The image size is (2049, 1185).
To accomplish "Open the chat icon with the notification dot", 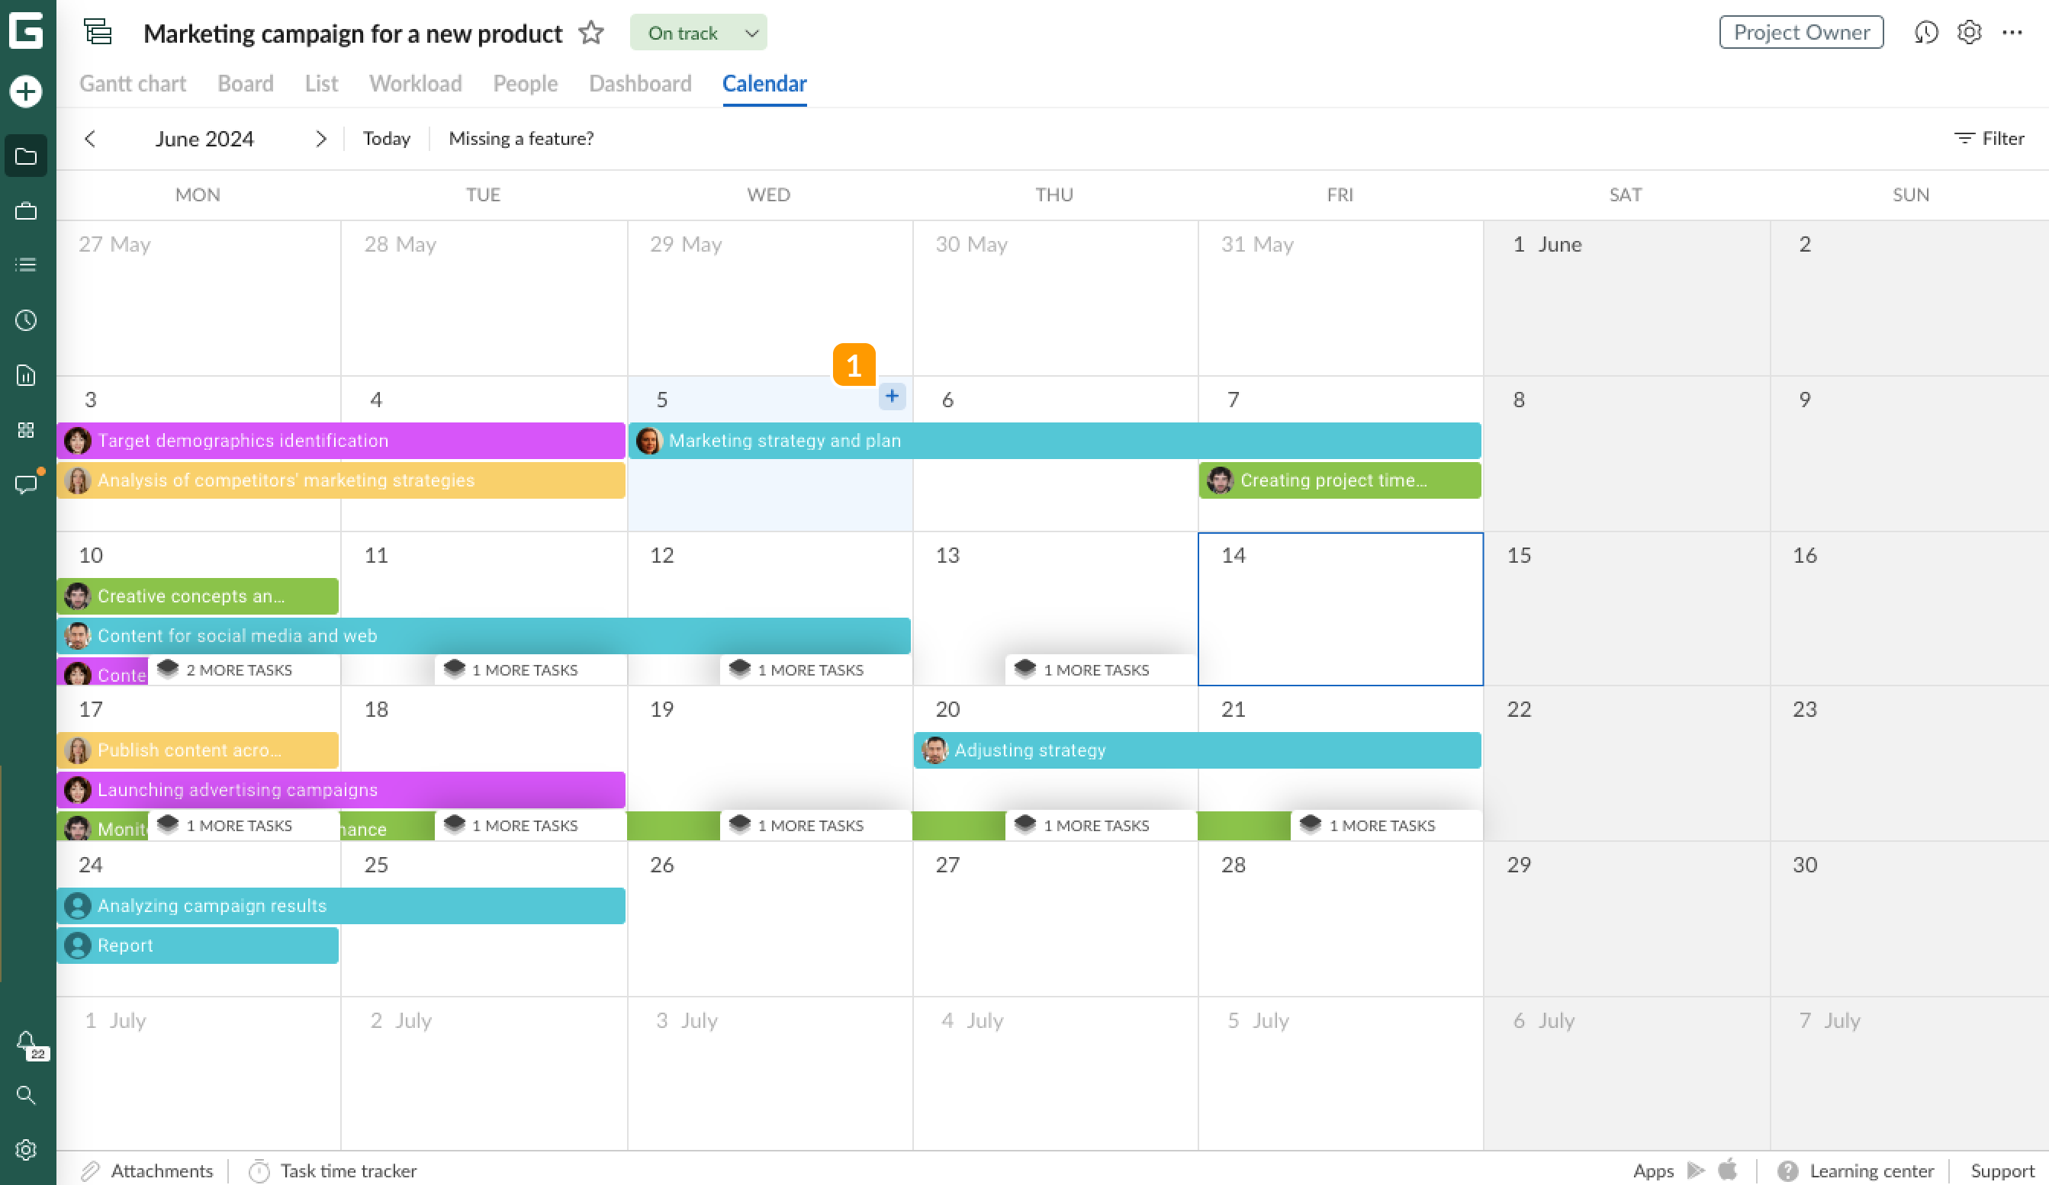I will click(27, 484).
